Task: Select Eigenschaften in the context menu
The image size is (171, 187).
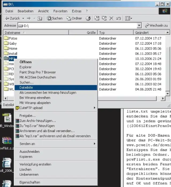Action: pos(30,182)
